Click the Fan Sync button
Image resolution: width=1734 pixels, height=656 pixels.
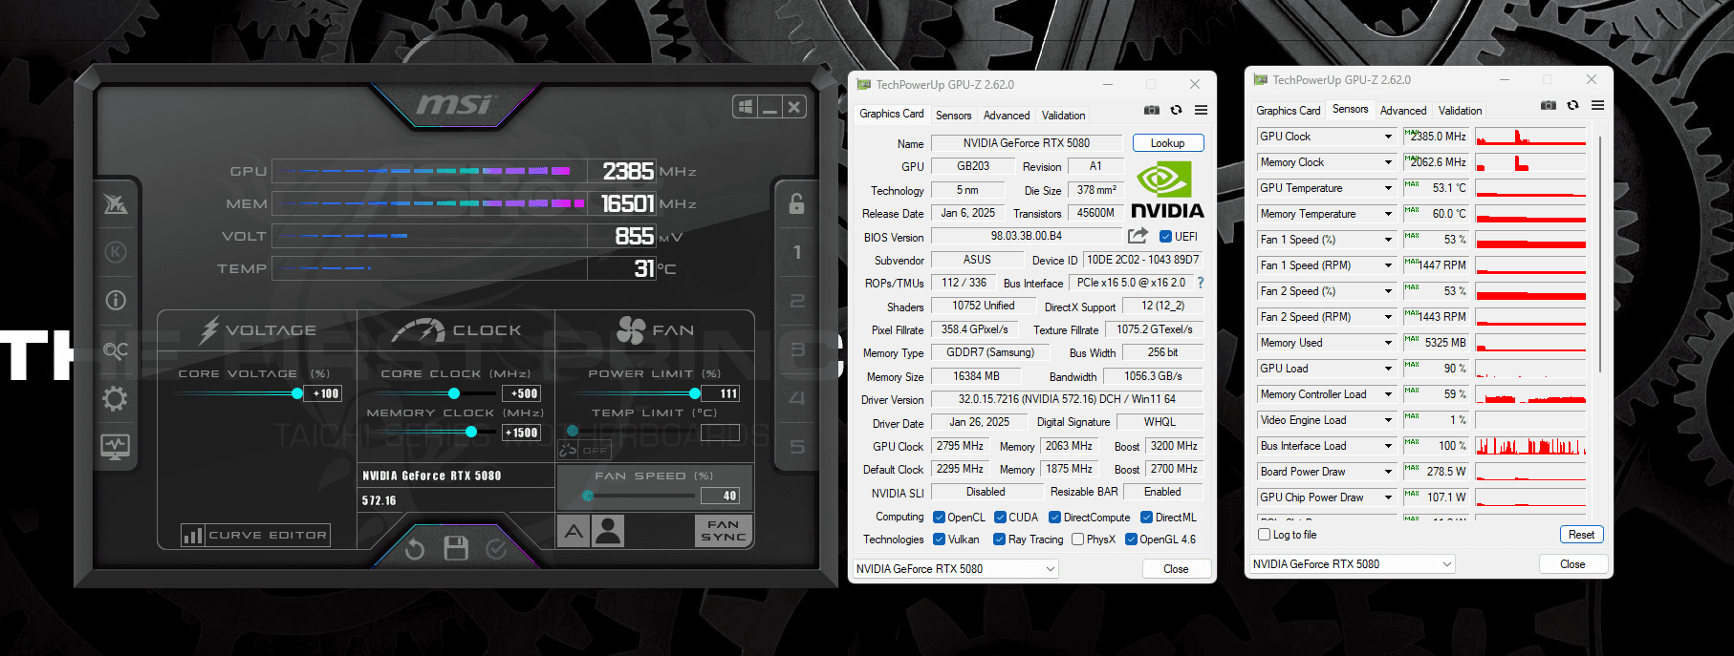pyautogui.click(x=724, y=531)
